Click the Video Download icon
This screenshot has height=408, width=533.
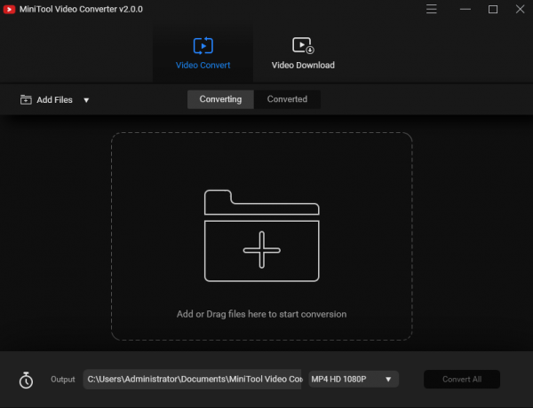click(303, 45)
